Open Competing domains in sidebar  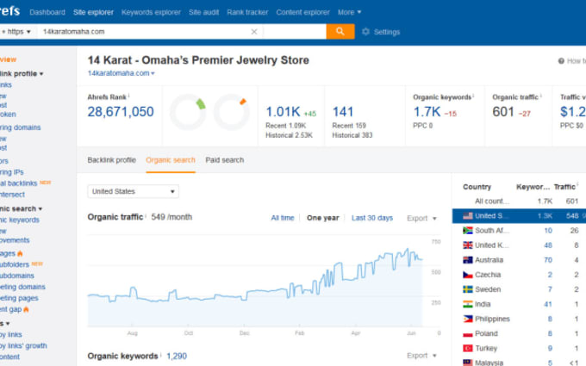[x=22, y=287]
